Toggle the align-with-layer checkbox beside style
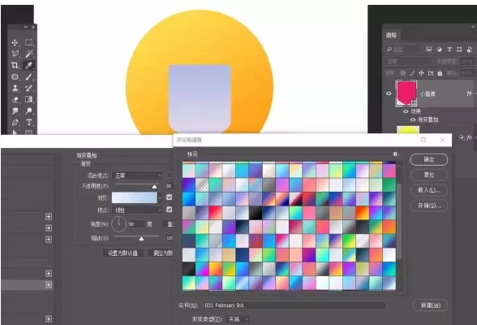 (169, 210)
